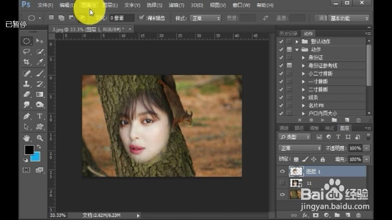This screenshot has height=220, width=392.
Task: Switch to 路径 paths tab
Action: coord(299,128)
